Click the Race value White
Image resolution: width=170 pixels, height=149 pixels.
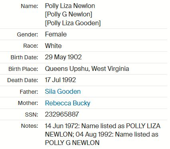point(53,46)
